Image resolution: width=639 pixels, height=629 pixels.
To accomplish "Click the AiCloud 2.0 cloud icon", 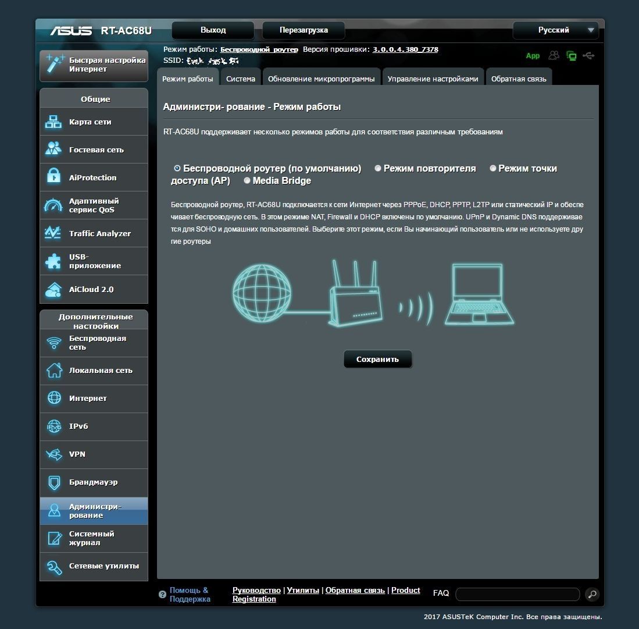I will 53,289.
